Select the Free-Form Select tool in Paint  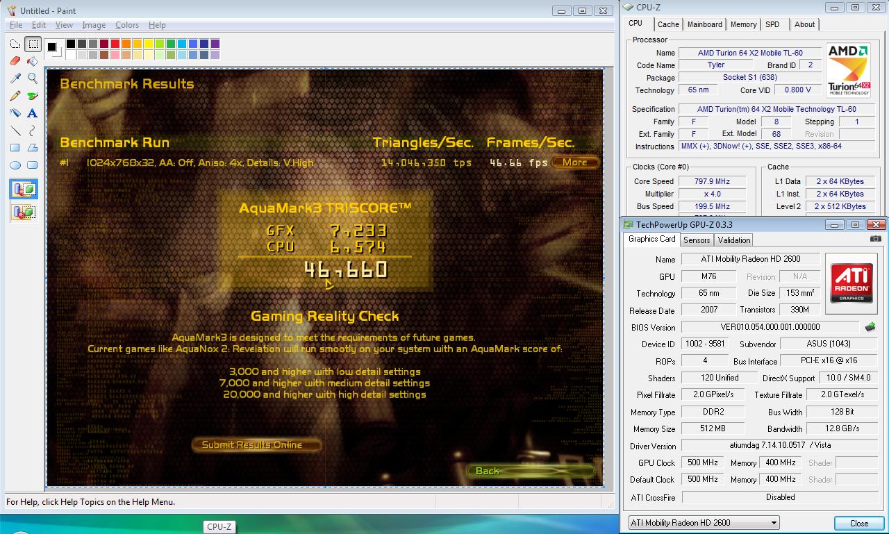click(x=15, y=44)
